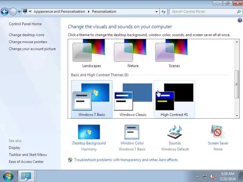This screenshot has width=243, height=182.
Task: Click the Control Panel taskbar button
Action: coord(26,176)
